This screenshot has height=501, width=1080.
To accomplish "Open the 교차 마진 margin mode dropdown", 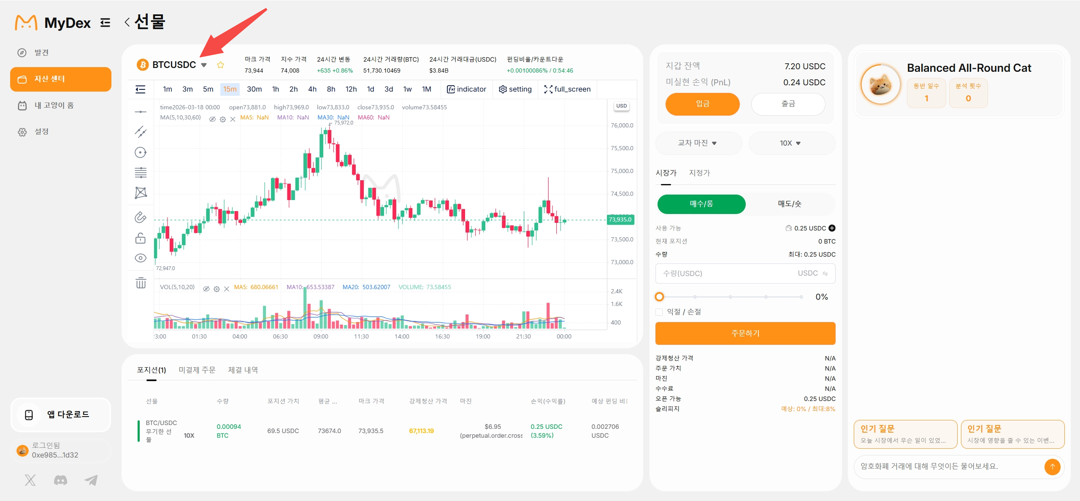I will [x=698, y=143].
